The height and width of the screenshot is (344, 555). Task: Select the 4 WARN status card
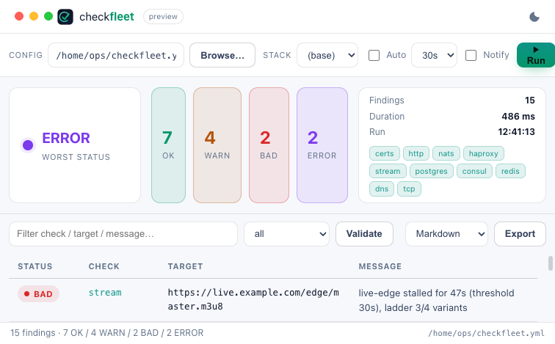click(x=217, y=145)
